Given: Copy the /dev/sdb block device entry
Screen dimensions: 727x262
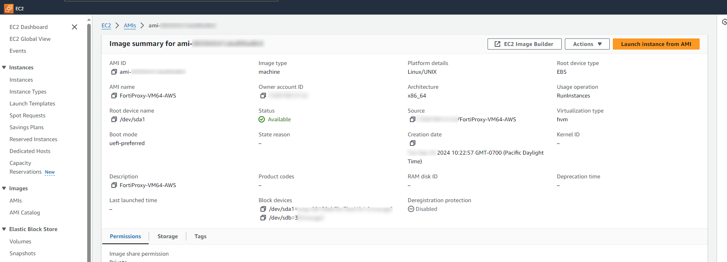Looking at the screenshot, I should [263, 218].
